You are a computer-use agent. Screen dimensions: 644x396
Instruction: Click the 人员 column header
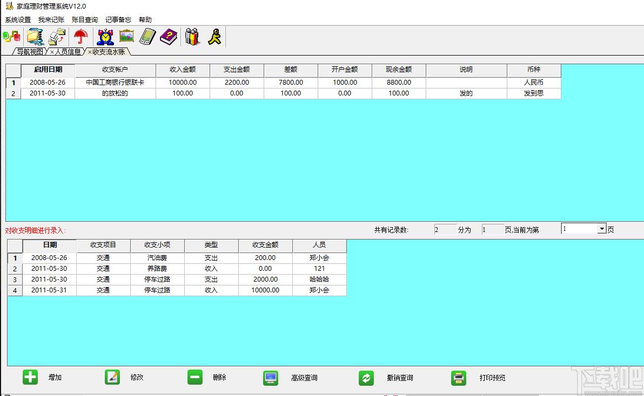pos(319,245)
